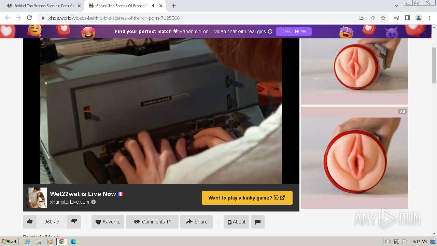Open File Explorer from the taskbar
The image size is (437, 246).
click(39, 242)
